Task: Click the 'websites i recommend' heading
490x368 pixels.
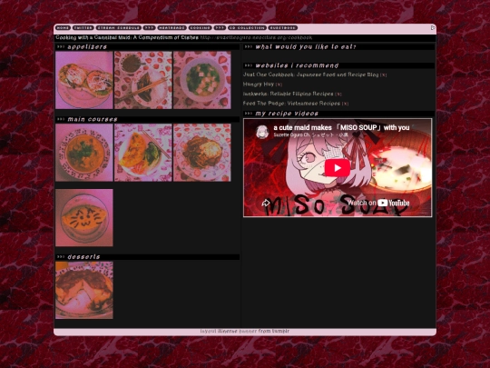Action: 297,65
